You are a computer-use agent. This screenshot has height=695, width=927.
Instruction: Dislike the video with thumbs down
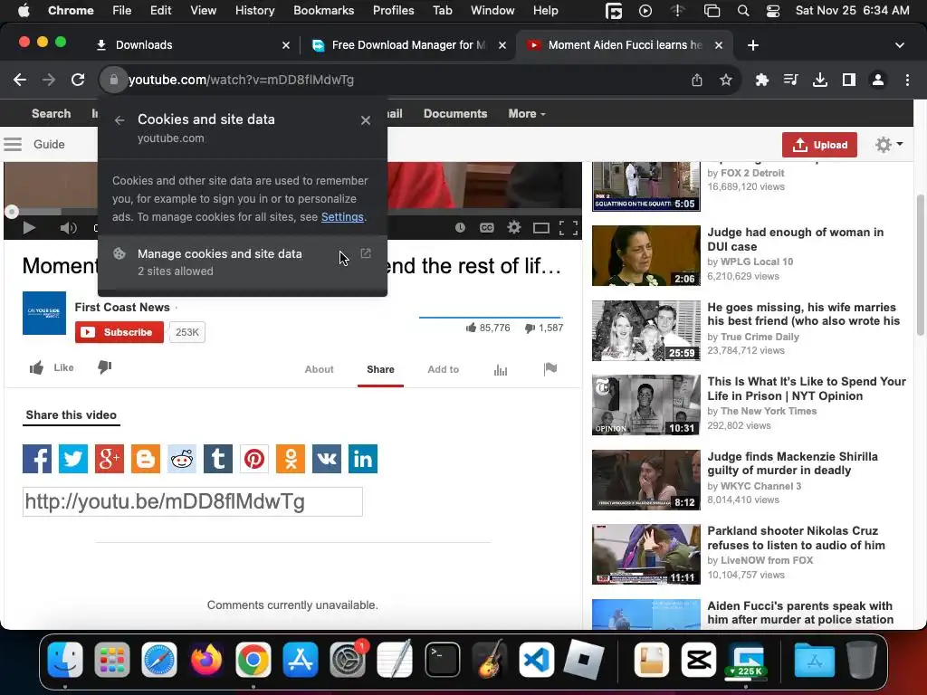click(x=105, y=367)
